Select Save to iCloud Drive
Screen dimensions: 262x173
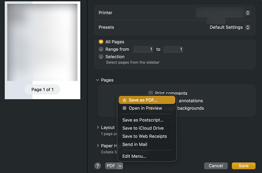[x=147, y=128]
